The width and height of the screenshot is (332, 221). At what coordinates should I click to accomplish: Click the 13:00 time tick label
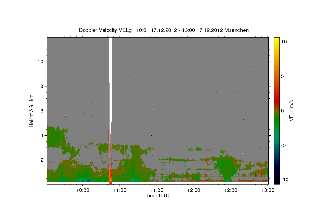coord(268,190)
